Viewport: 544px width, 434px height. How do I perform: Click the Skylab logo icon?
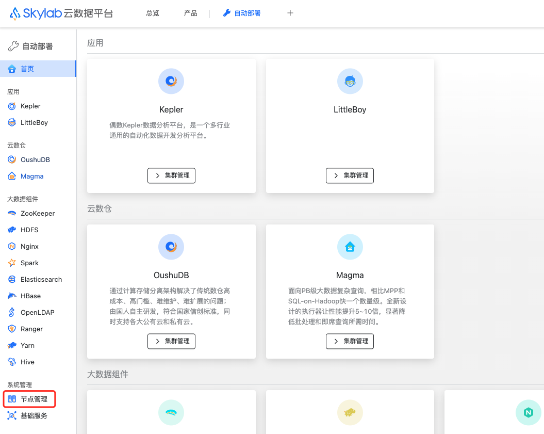point(15,13)
